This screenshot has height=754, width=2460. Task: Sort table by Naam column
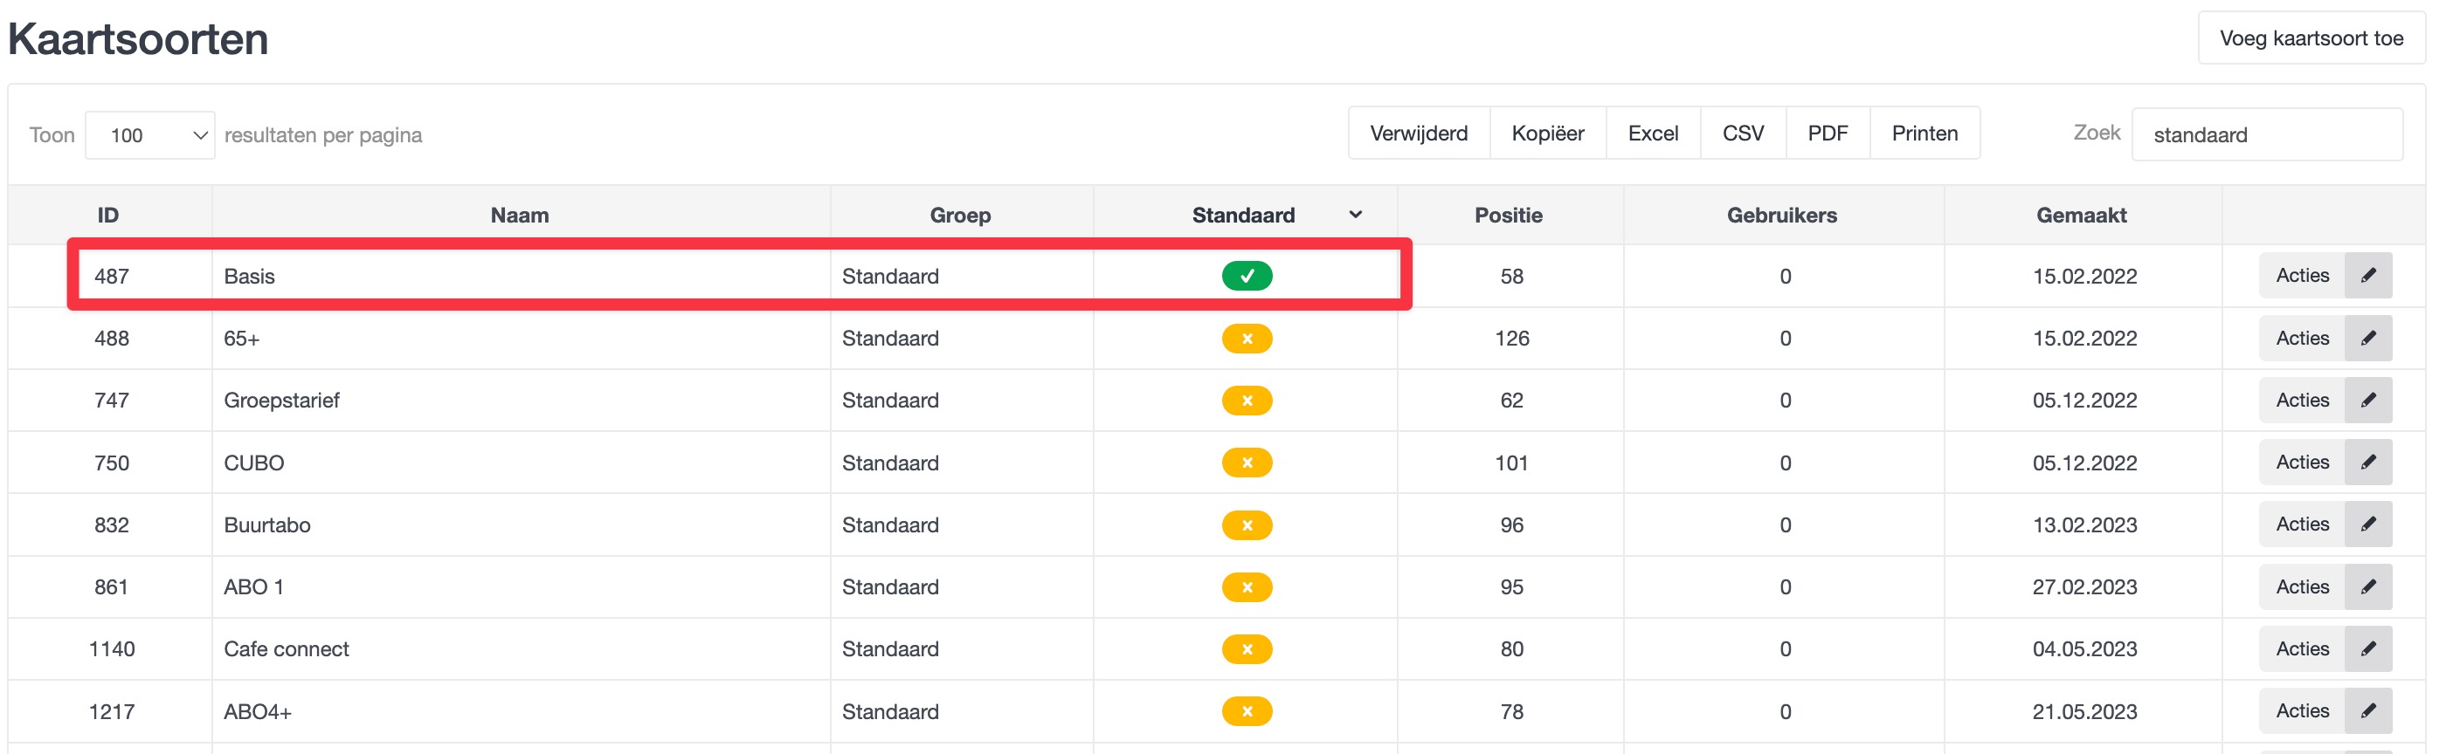pos(520,215)
